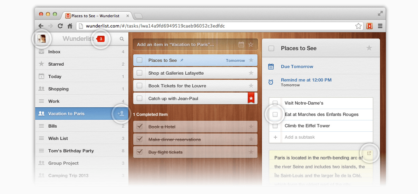
Task: Click the calendar icon in the add item field
Action: click(241, 44)
